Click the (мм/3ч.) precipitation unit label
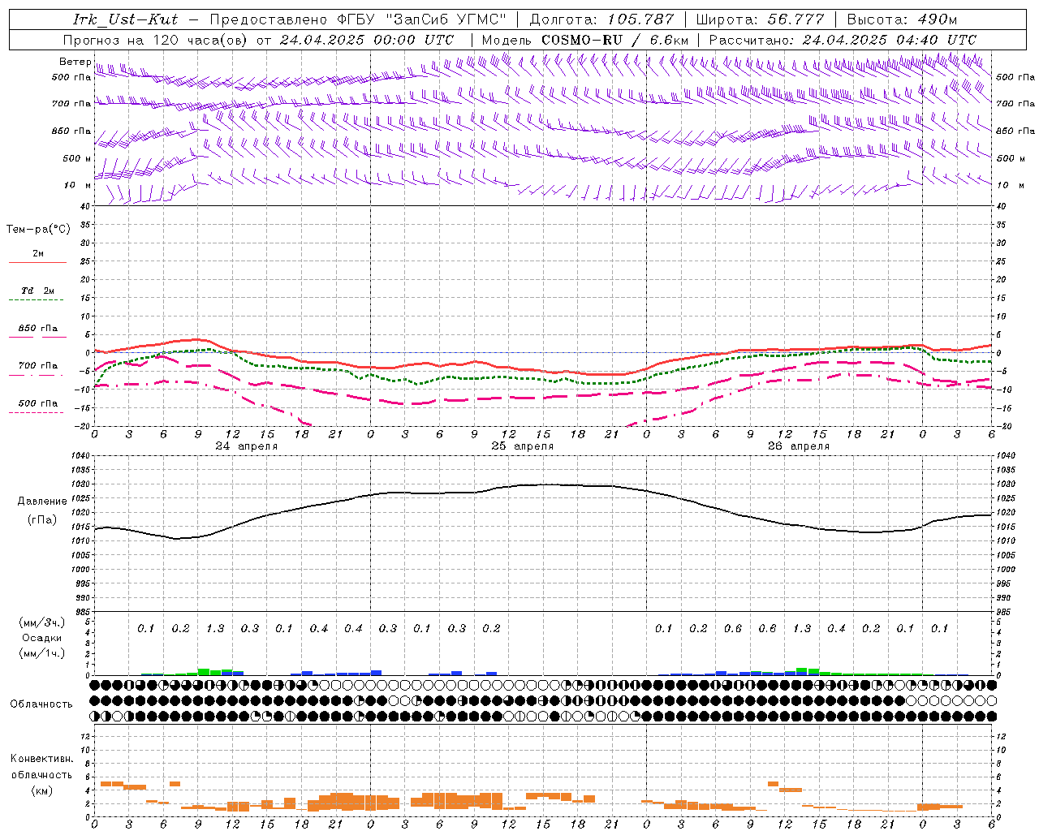1039x831 pixels. [x=41, y=622]
